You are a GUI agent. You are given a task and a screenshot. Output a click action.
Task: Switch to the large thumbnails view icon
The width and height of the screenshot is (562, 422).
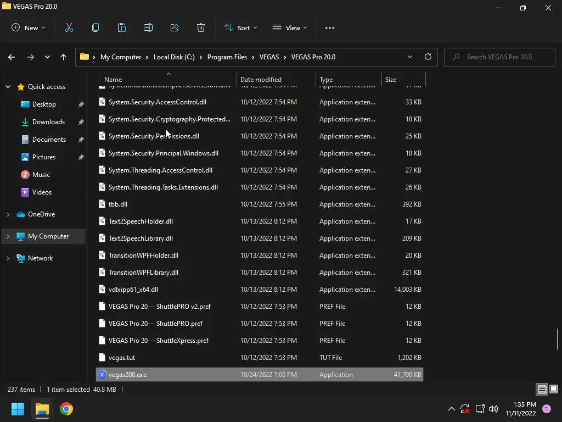coord(554,390)
